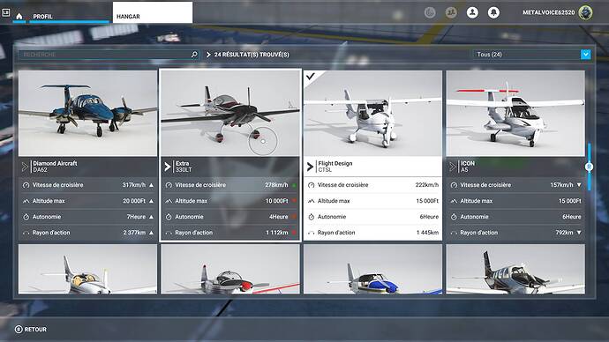Select the Extra 330LT aircraft thumbnail
609x342 pixels.
(230, 113)
